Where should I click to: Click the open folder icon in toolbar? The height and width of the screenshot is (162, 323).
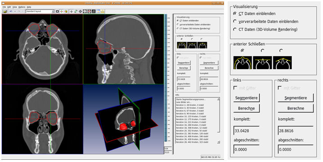pos(5,12)
